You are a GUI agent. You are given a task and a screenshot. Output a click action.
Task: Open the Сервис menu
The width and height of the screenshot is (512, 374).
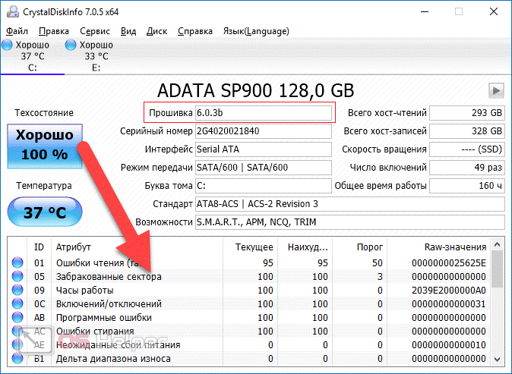(x=95, y=31)
